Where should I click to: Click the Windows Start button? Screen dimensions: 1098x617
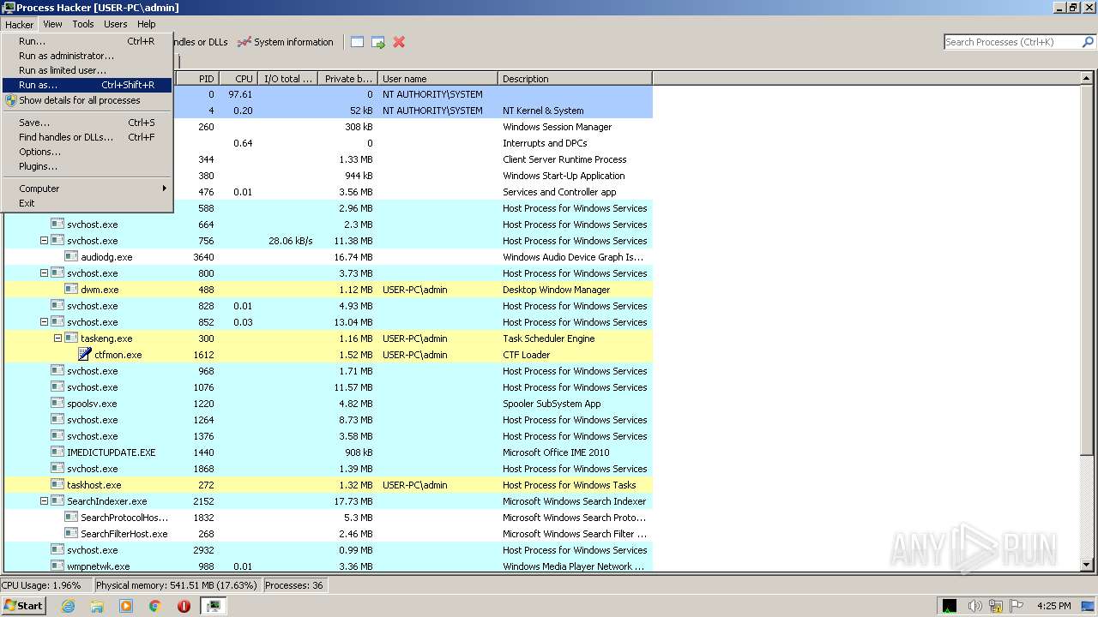point(24,606)
